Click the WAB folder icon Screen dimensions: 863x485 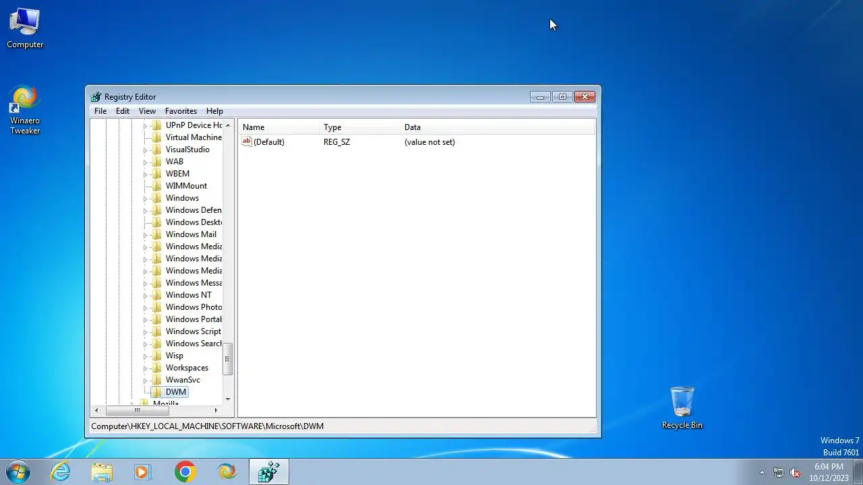(x=157, y=162)
